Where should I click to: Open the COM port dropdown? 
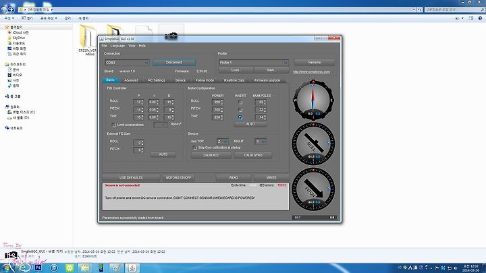coord(127,63)
